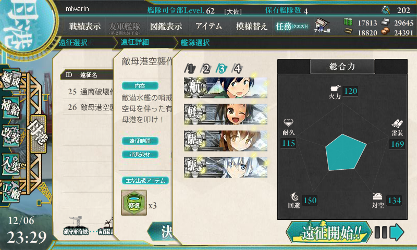
Task: Open the 入渠 repair dock menu
Action: [10, 164]
